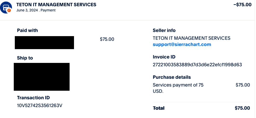The height and width of the screenshot is (118, 256).
Task: Select the Transaction ID value 10V52742S3561263V
Action: [x=40, y=105]
